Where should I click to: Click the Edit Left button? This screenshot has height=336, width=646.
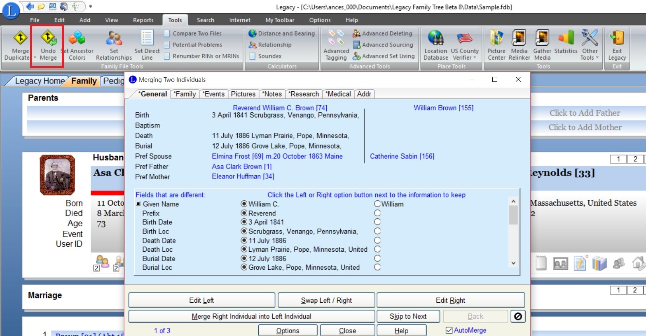pyautogui.click(x=201, y=300)
